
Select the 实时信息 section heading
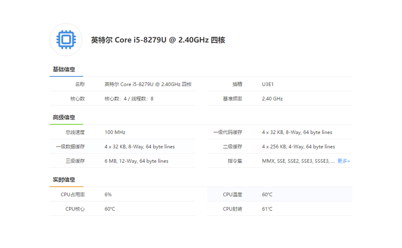point(64,179)
